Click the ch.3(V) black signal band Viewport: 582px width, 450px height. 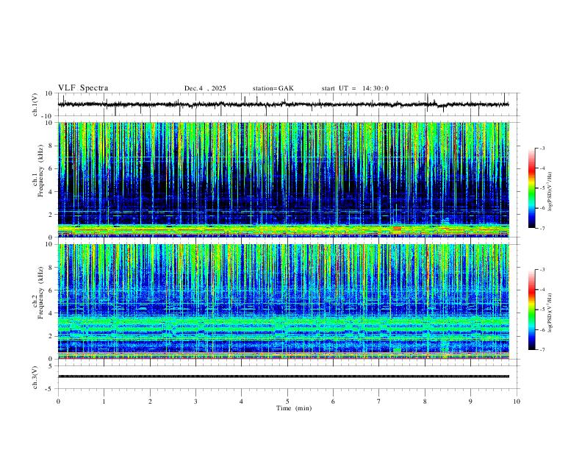click(x=283, y=376)
